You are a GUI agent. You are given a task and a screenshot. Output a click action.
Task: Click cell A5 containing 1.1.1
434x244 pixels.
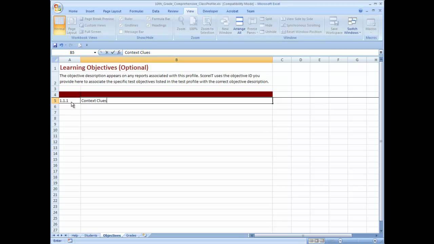point(70,101)
